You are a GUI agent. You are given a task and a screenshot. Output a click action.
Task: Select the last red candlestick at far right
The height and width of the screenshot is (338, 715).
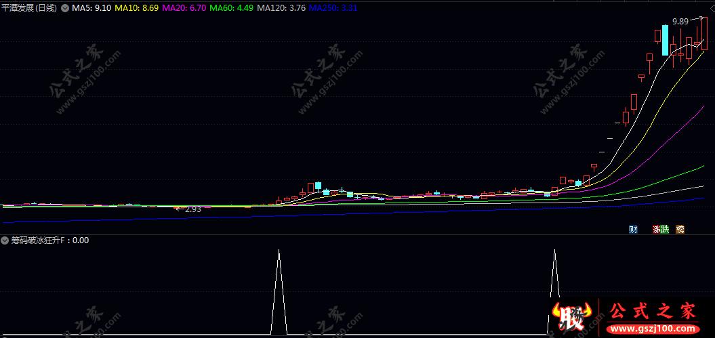705,33
